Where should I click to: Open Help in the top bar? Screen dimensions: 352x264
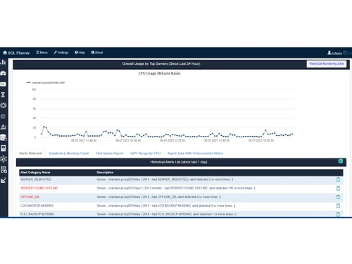pyautogui.click(x=80, y=53)
